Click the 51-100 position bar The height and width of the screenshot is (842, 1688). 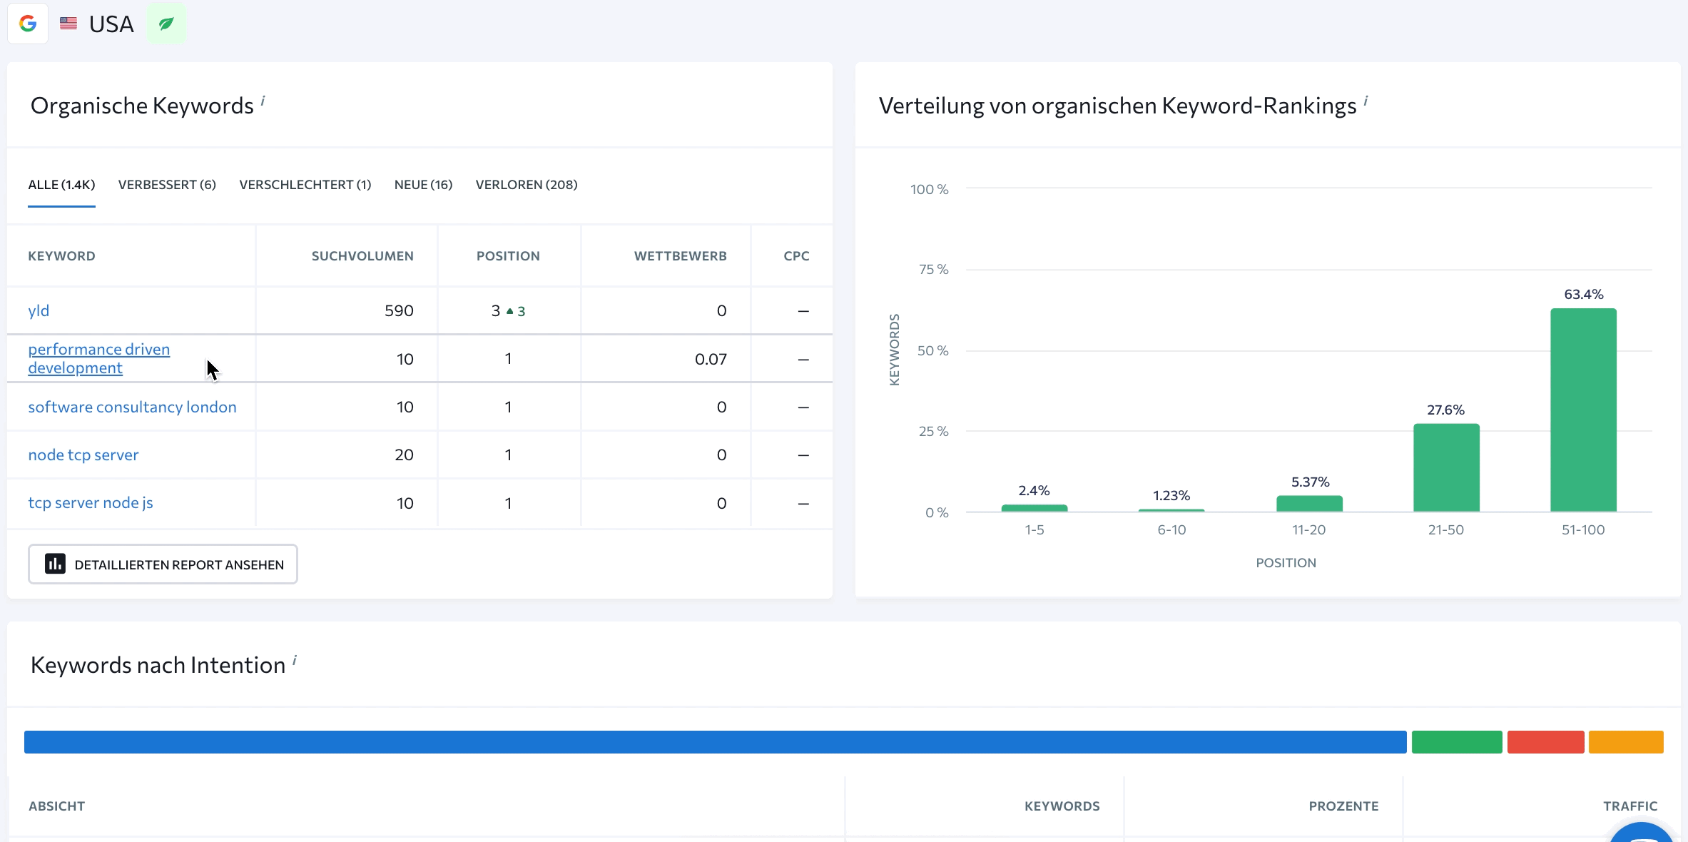click(1583, 410)
